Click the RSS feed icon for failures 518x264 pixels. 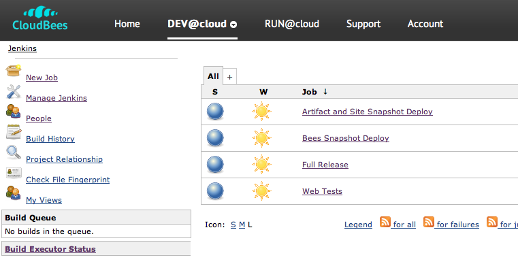click(x=429, y=222)
